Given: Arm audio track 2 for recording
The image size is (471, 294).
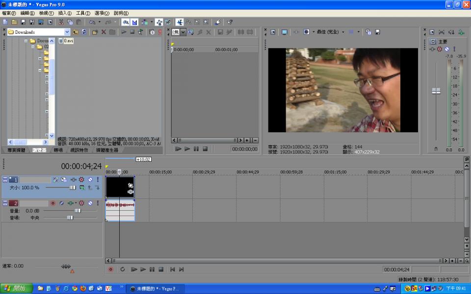Looking at the screenshot, I should [x=53, y=203].
